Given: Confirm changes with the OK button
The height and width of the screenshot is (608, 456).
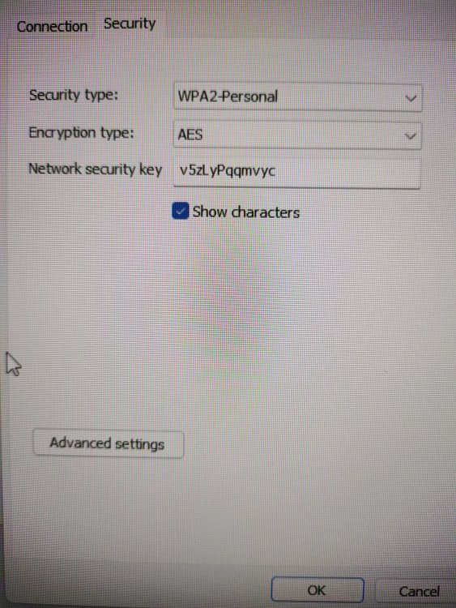Looking at the screenshot, I should (x=317, y=590).
